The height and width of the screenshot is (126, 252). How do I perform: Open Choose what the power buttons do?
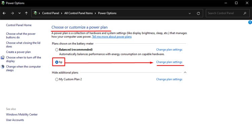(x=21, y=36)
